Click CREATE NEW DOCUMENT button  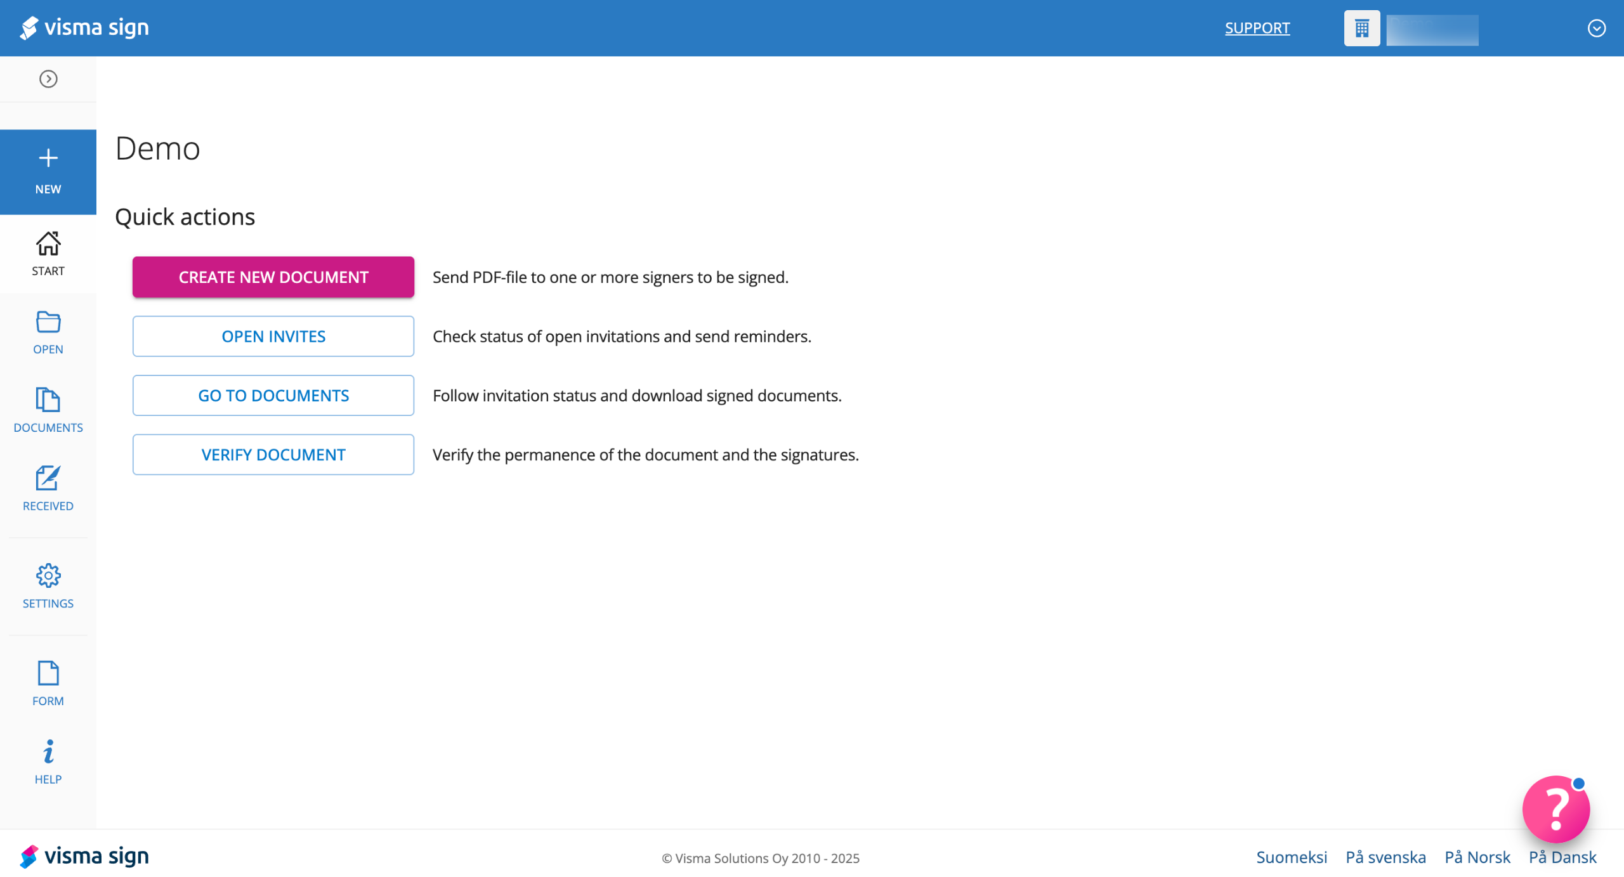coord(273,277)
